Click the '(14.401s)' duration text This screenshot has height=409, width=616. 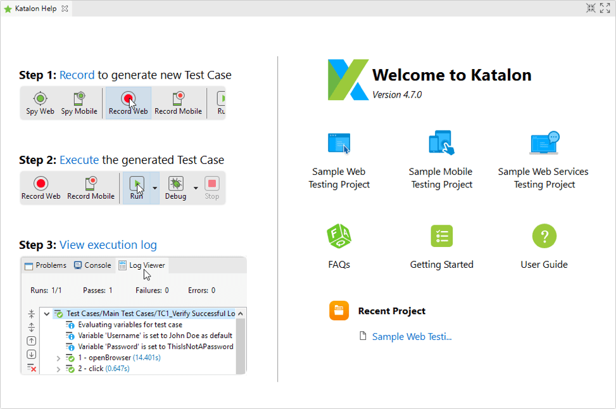click(146, 358)
